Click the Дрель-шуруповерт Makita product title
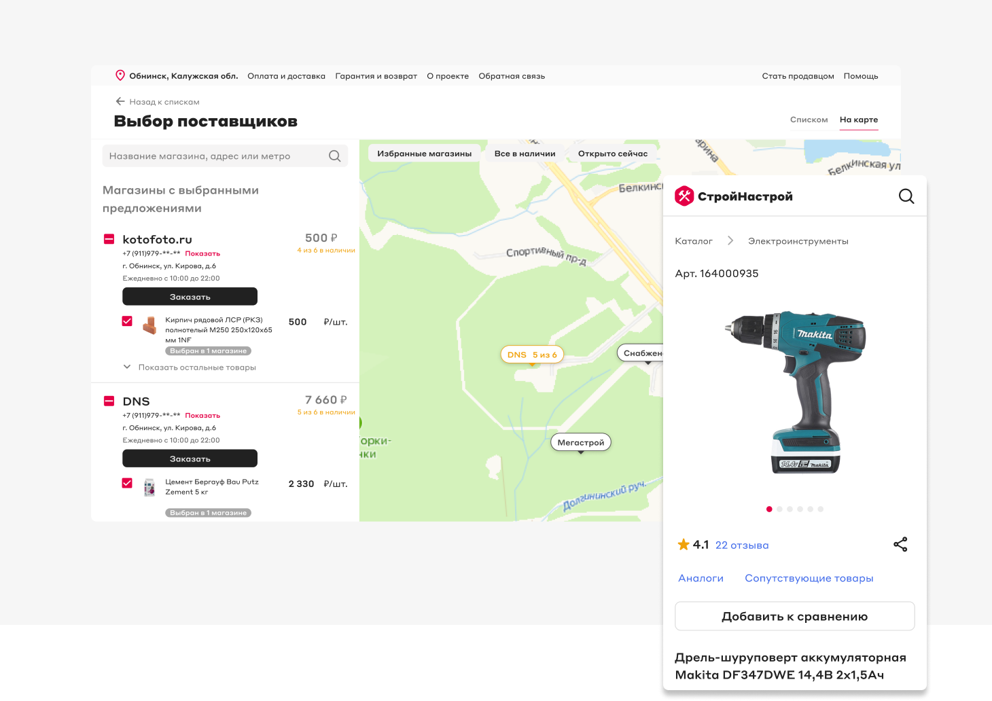Screen dimensions: 992x701 click(790, 666)
